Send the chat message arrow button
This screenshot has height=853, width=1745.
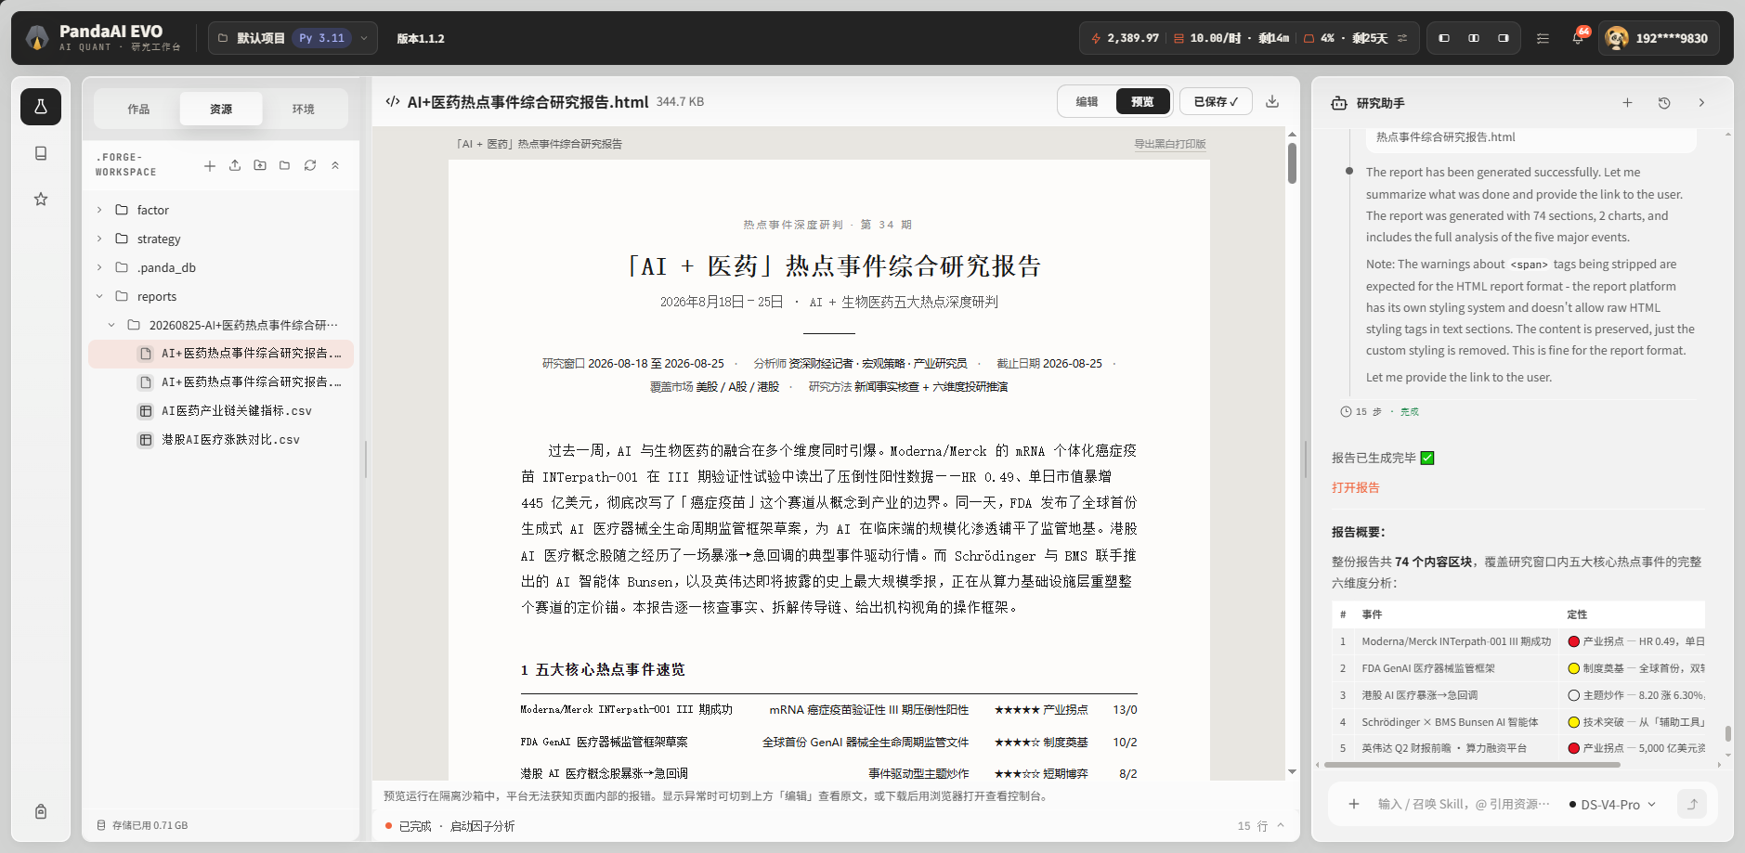pos(1692,805)
